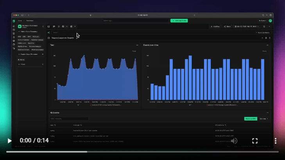Viewport: 285px width, 160px height.
Task: Open Events over time chart options menu
Action: click(268, 45)
